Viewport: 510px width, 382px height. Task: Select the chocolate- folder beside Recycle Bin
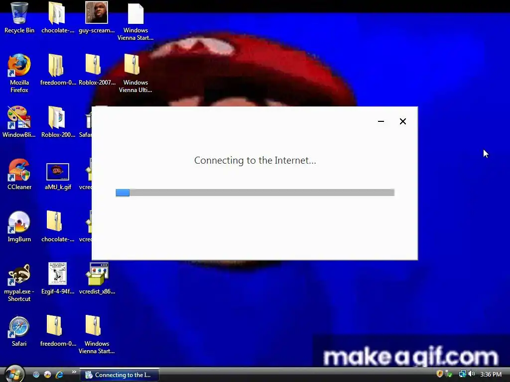click(x=58, y=18)
